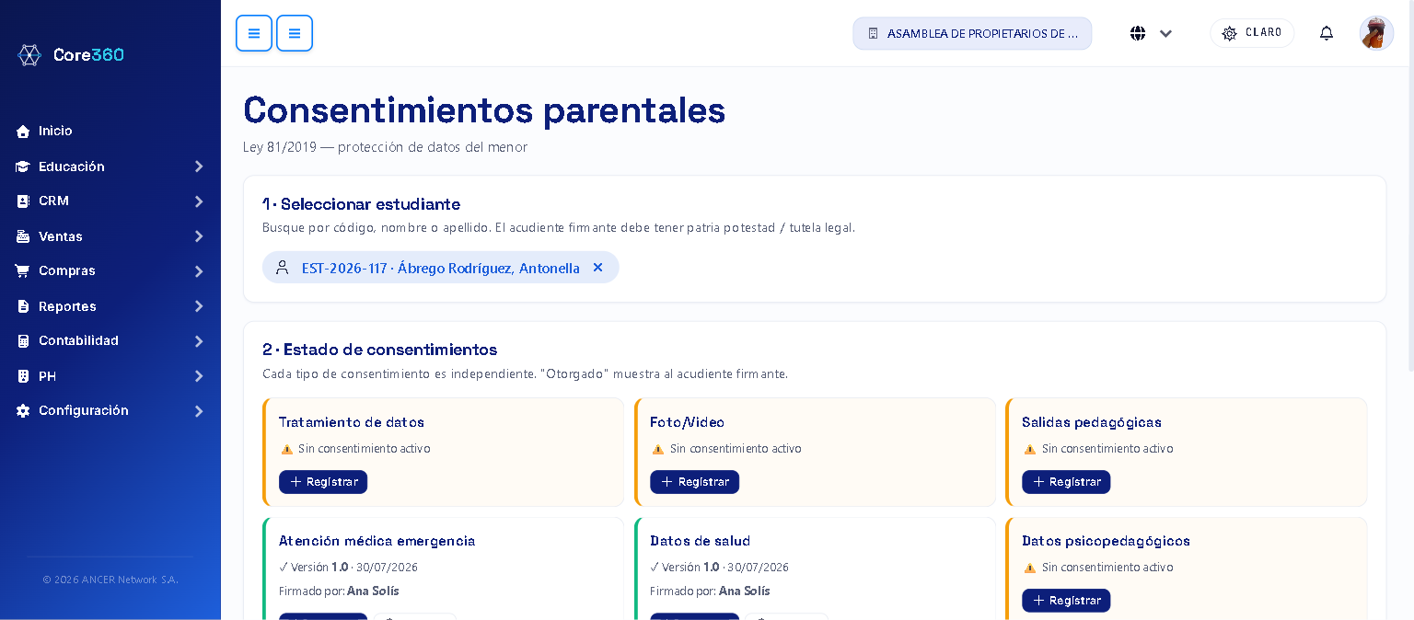Screen dimensions: 1414x620
Task: Click the '2 · Estado de consentimientos' heading
Action: coord(379,350)
